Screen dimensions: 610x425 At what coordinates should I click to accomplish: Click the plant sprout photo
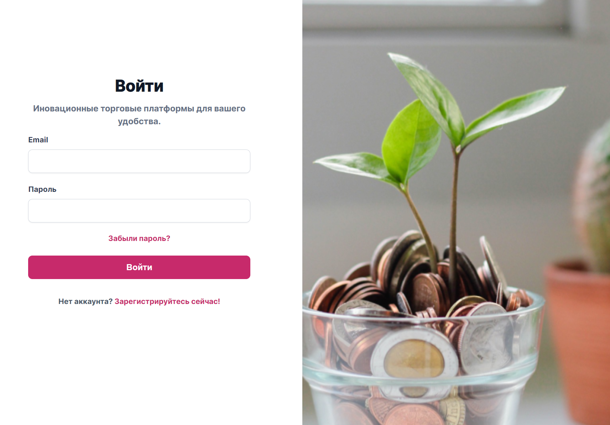point(456,213)
